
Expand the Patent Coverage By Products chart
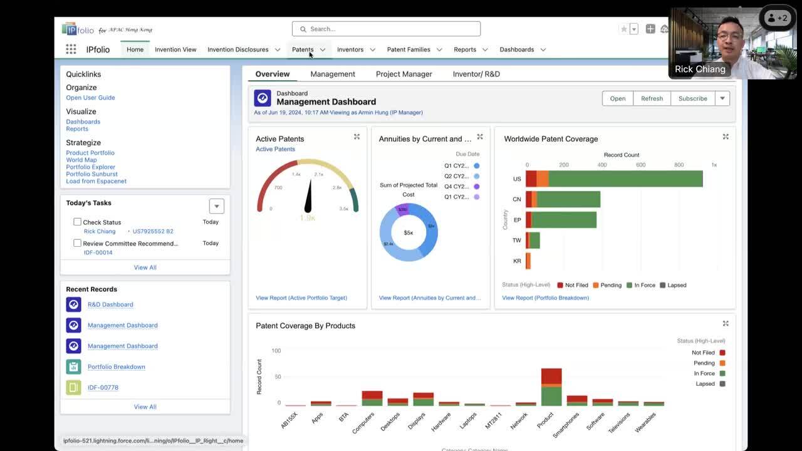(726, 323)
